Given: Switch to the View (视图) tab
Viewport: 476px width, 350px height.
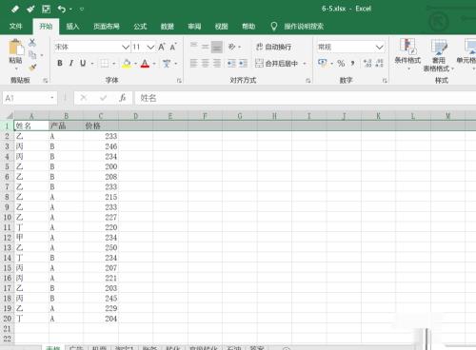Looking at the screenshot, I should [222, 27].
